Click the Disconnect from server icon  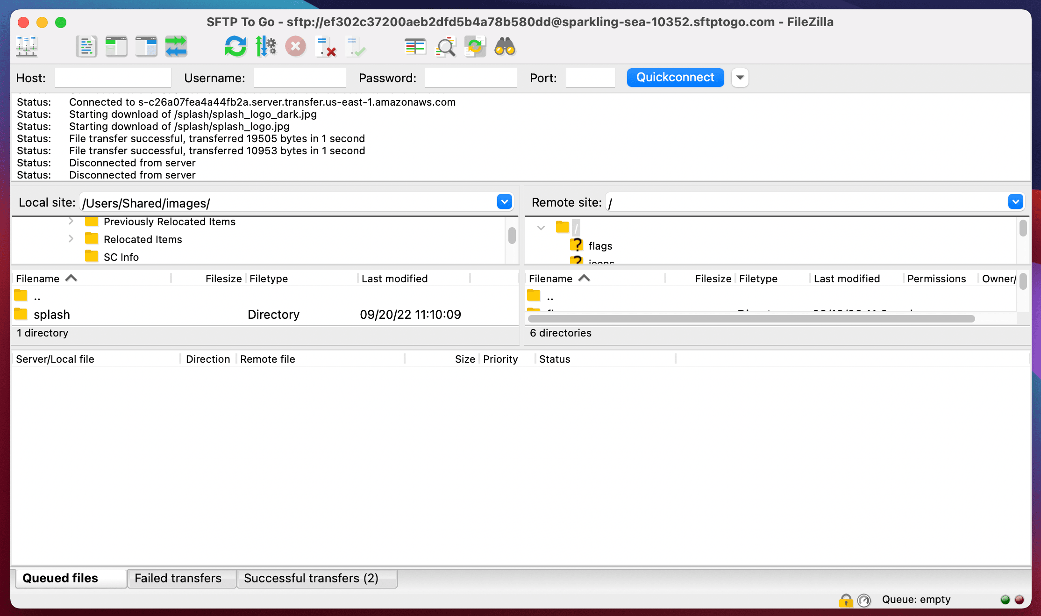pos(295,47)
